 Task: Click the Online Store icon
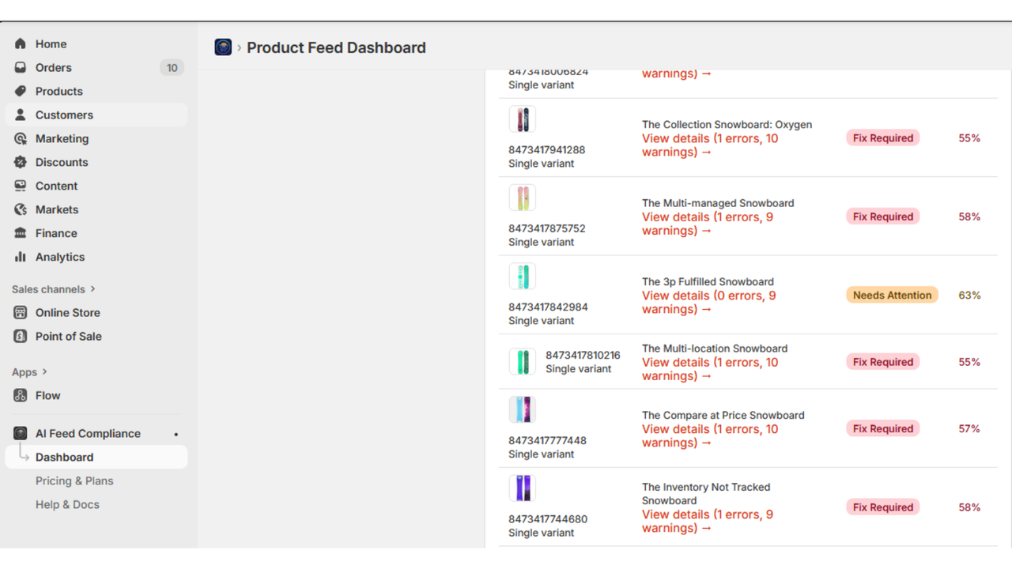coord(21,312)
